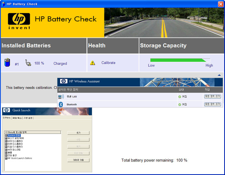Click the Calibrate health link

pyautogui.click(x=108, y=63)
